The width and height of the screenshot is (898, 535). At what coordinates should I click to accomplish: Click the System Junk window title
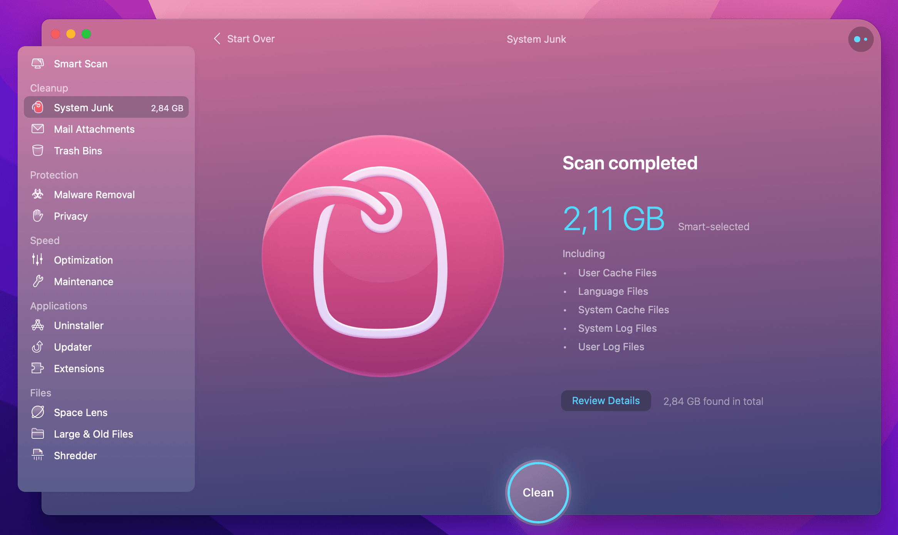(536, 39)
